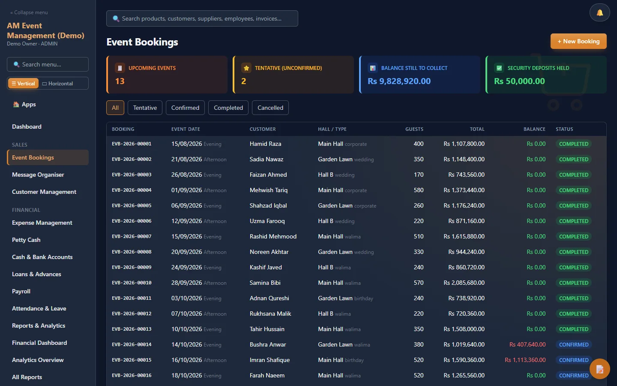This screenshot has height=386, width=617.
Task: Collapse the sidebar menu
Action: tap(29, 12)
